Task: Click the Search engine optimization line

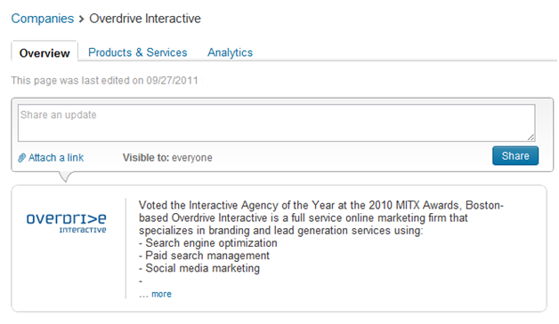Action: (x=208, y=243)
